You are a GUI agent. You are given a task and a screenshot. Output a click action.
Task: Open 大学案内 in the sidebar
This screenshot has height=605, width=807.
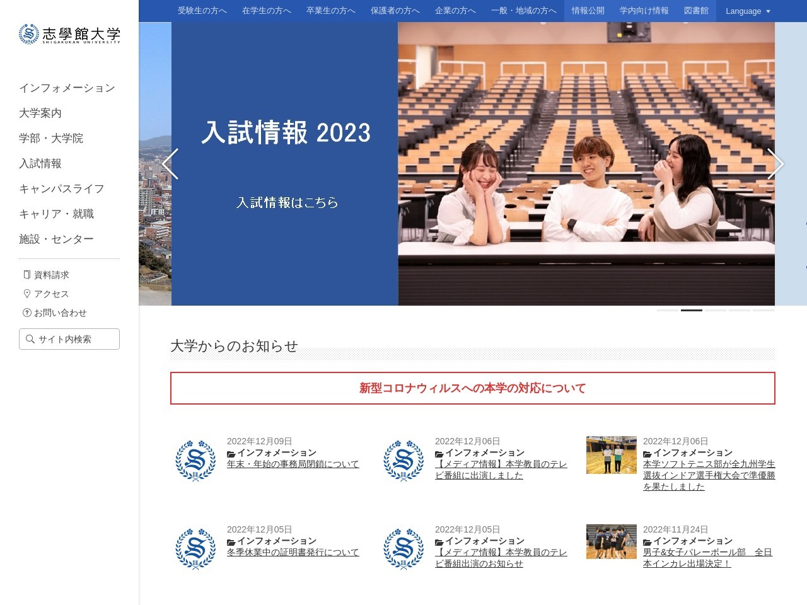point(40,113)
